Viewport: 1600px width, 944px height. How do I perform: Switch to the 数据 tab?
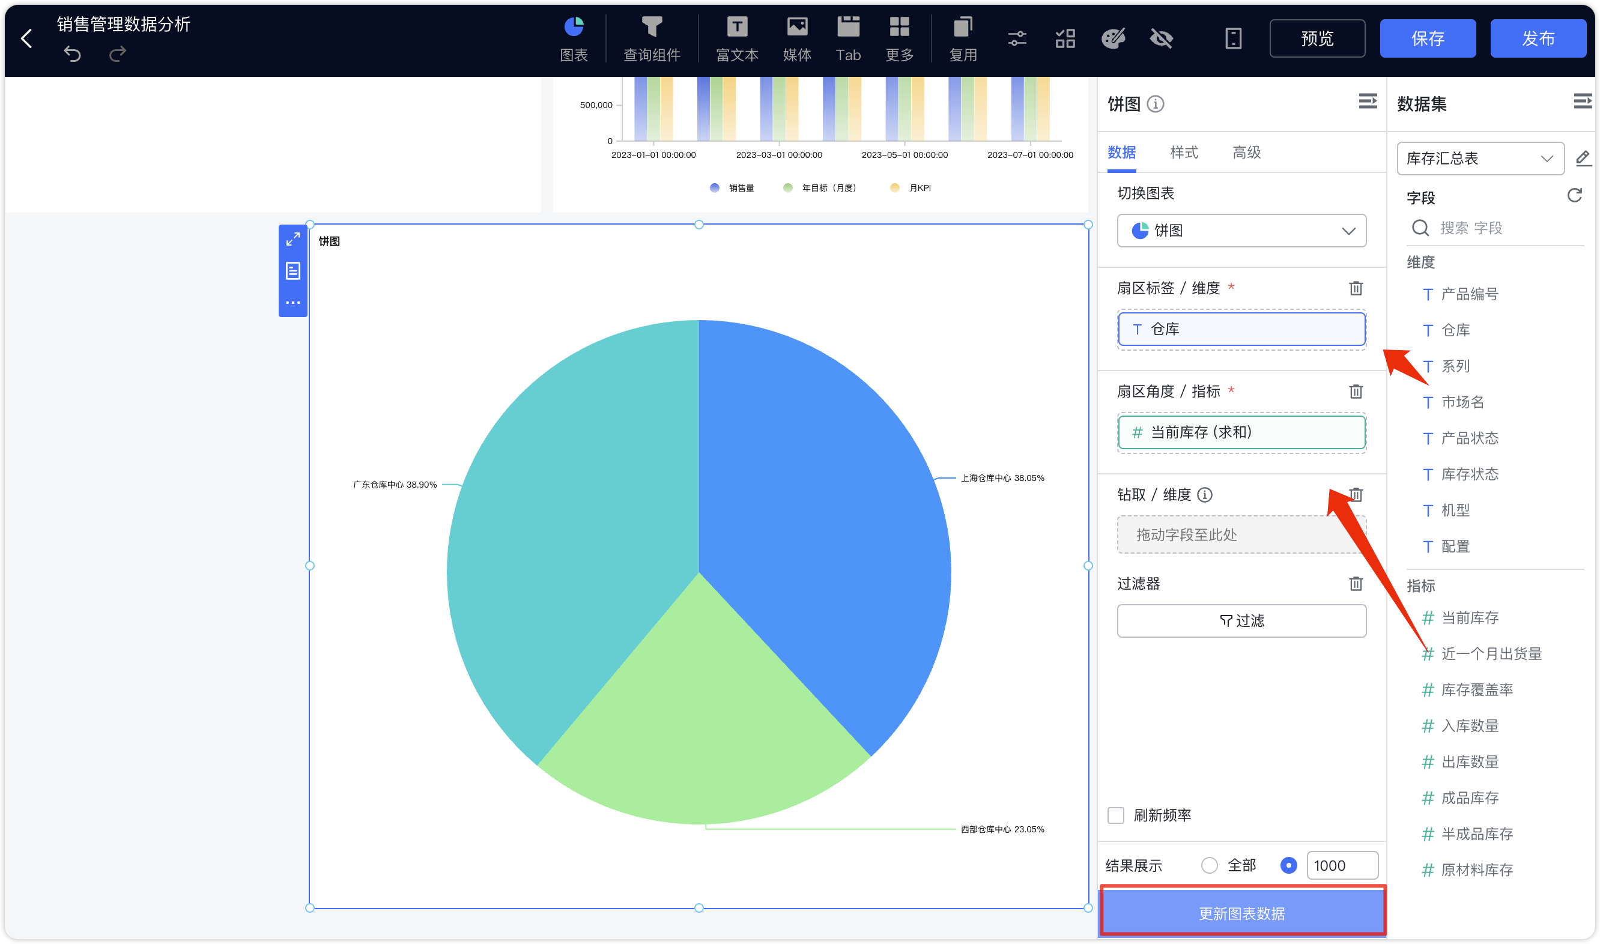[1121, 153]
